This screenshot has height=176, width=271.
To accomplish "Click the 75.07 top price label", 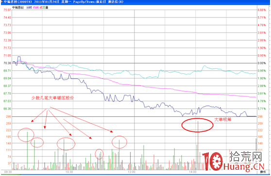I will click(7, 10).
